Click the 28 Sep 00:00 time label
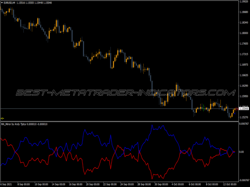Image resolution: width=250 pixels, height=187 pixels. tap(144, 184)
